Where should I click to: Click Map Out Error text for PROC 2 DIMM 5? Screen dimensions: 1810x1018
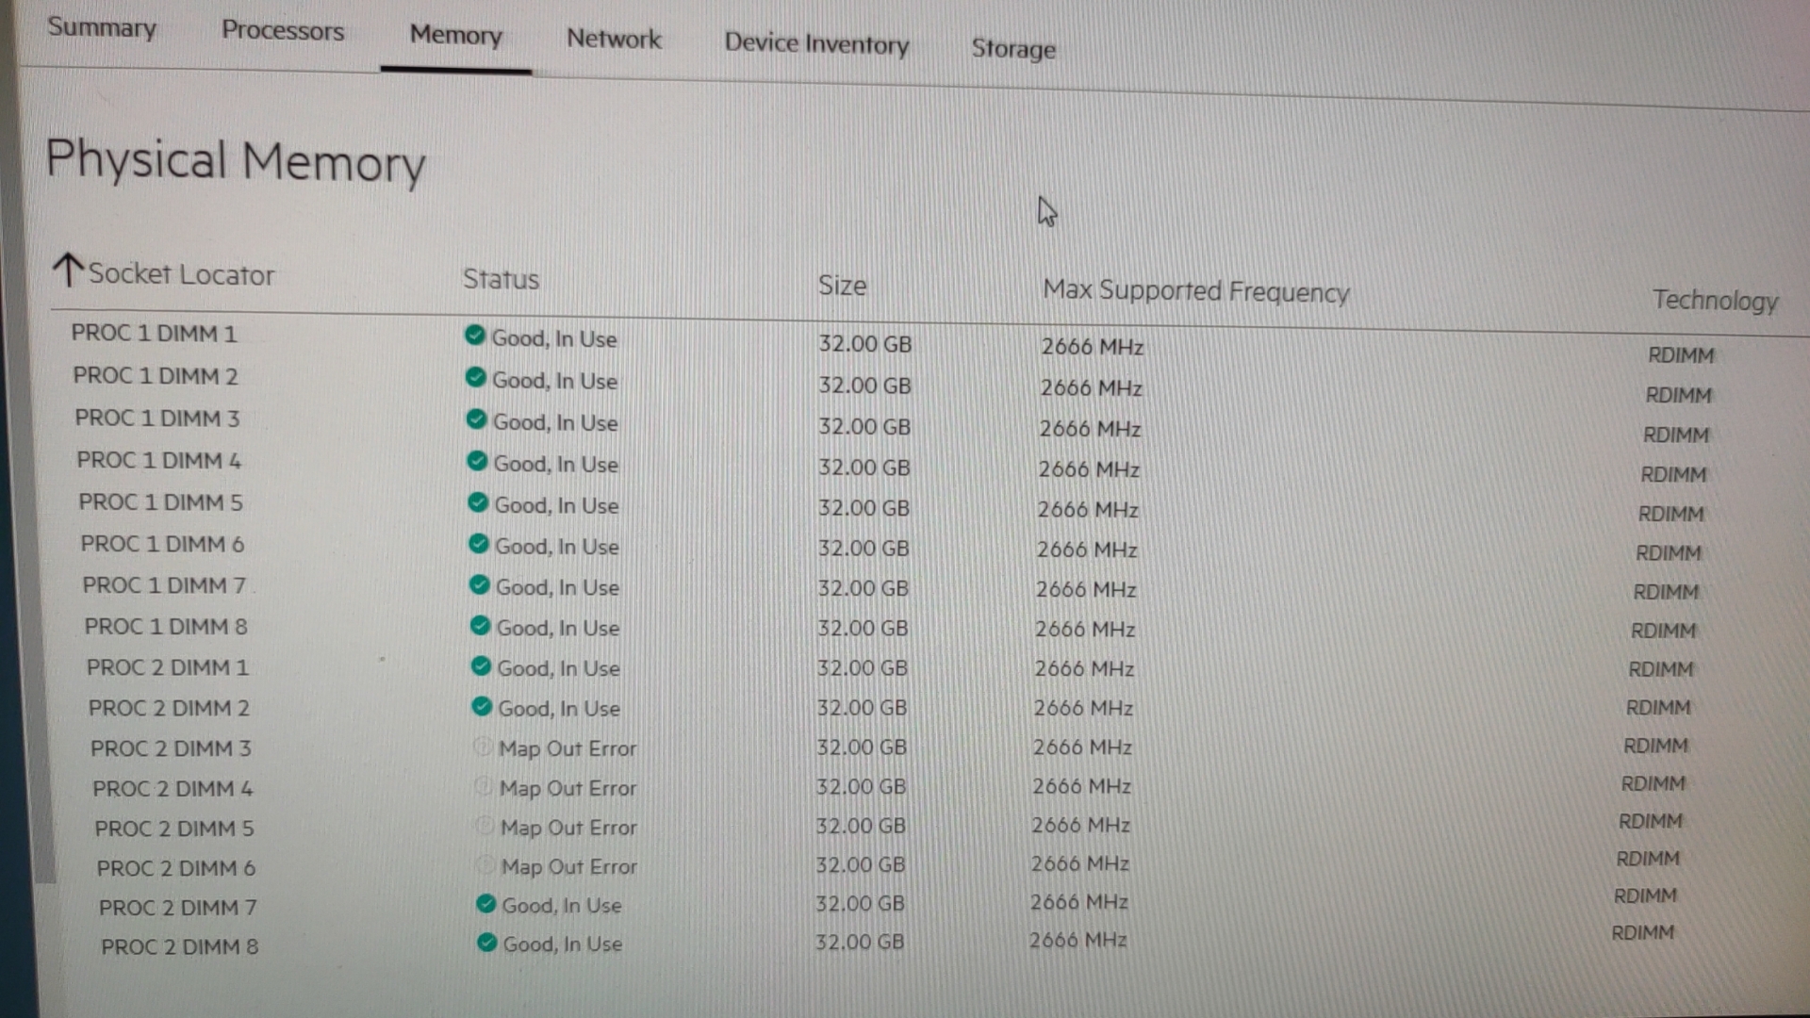click(568, 828)
